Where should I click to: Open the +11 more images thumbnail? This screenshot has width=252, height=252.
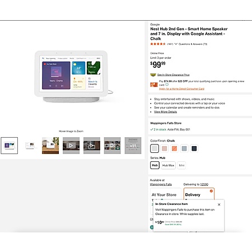133,146
